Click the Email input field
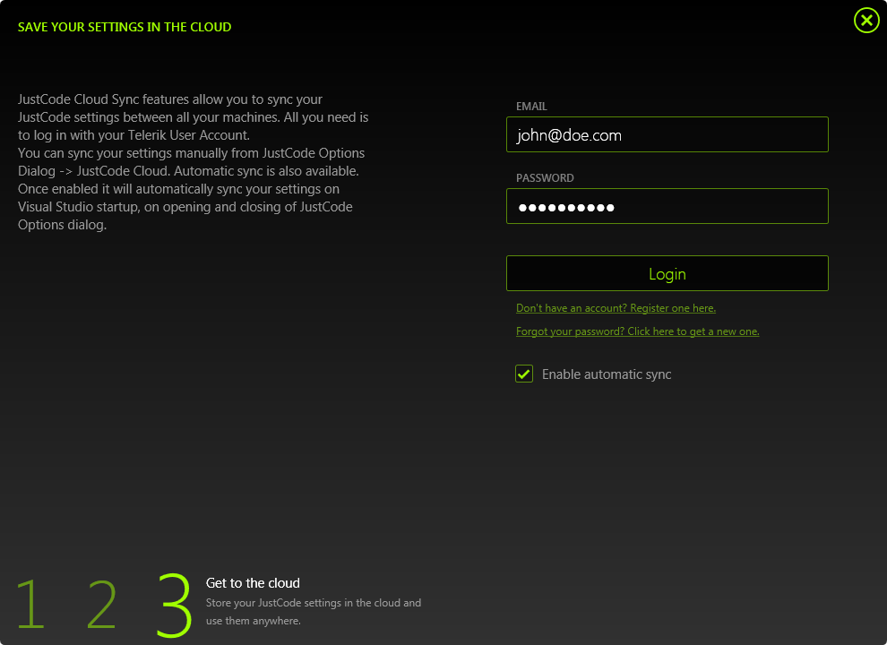887x645 pixels. (667, 134)
